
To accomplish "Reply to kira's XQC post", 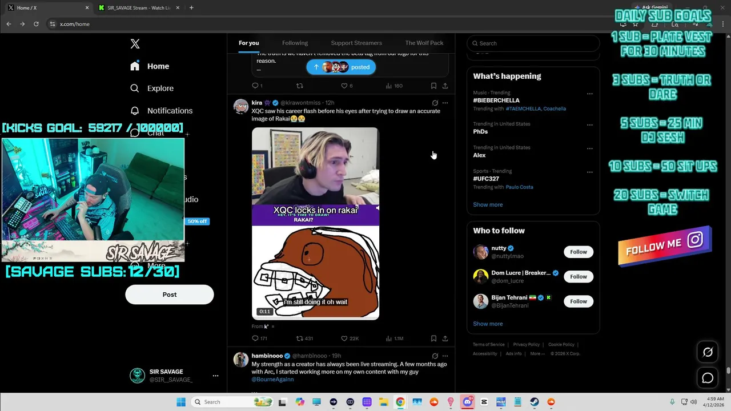I will [259, 339].
